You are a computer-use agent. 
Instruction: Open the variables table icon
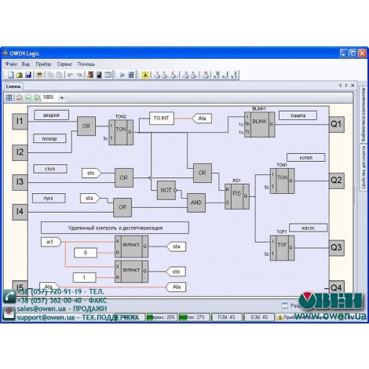108,75
